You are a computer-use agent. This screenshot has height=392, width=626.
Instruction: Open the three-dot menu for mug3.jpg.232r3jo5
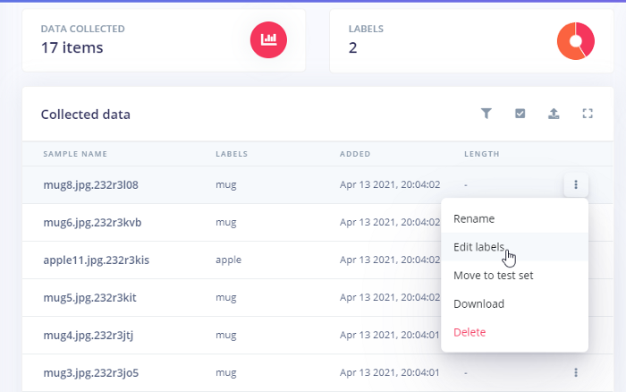pyautogui.click(x=575, y=372)
